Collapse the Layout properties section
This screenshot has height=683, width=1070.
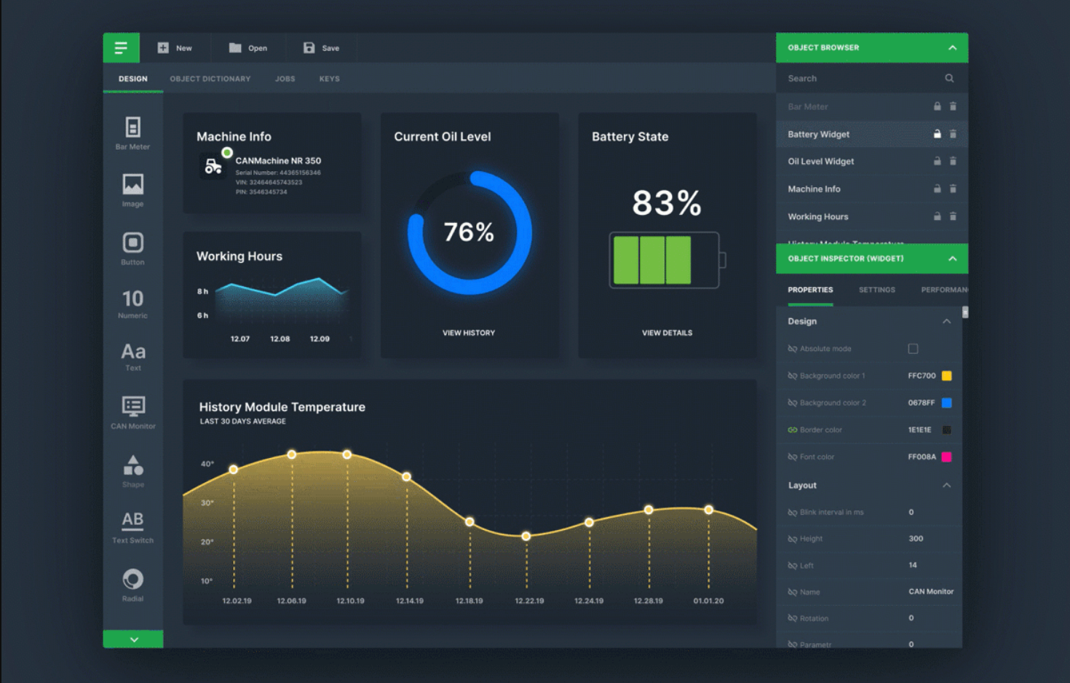tap(946, 485)
